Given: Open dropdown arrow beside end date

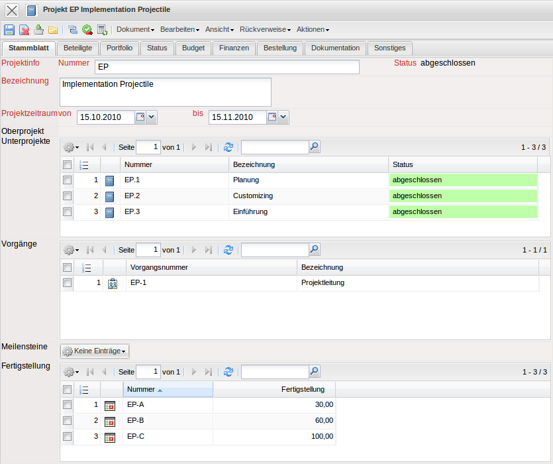Looking at the screenshot, I should coord(283,117).
